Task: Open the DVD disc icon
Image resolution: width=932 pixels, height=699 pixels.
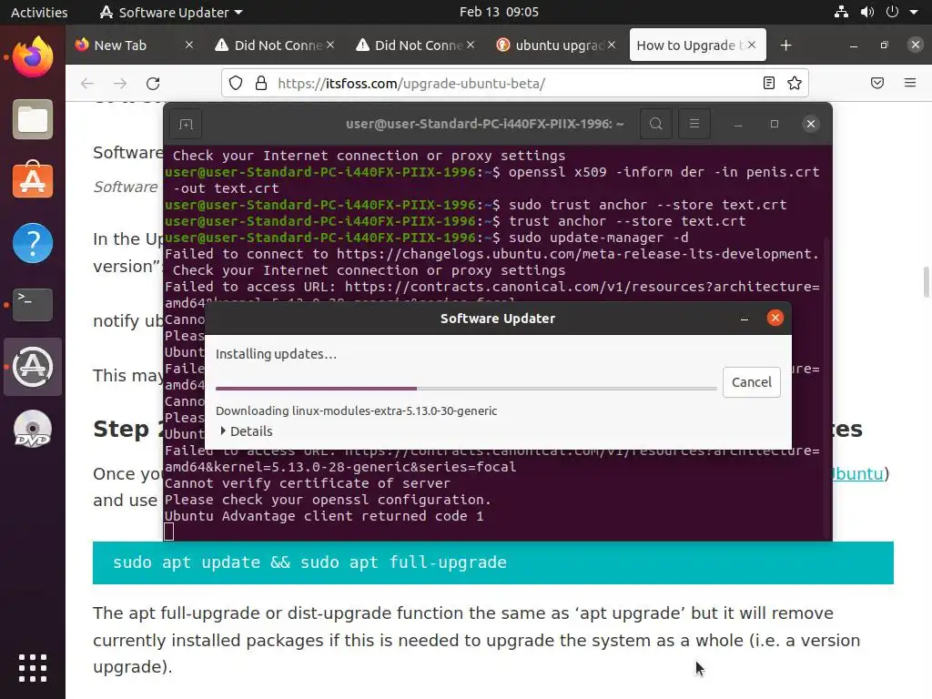Action: pyautogui.click(x=33, y=429)
